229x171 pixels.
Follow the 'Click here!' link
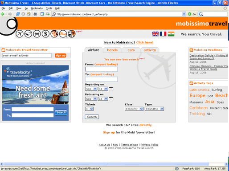click(145, 42)
